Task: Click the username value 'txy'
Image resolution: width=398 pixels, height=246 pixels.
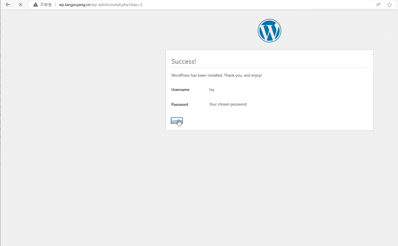Action: 212,90
